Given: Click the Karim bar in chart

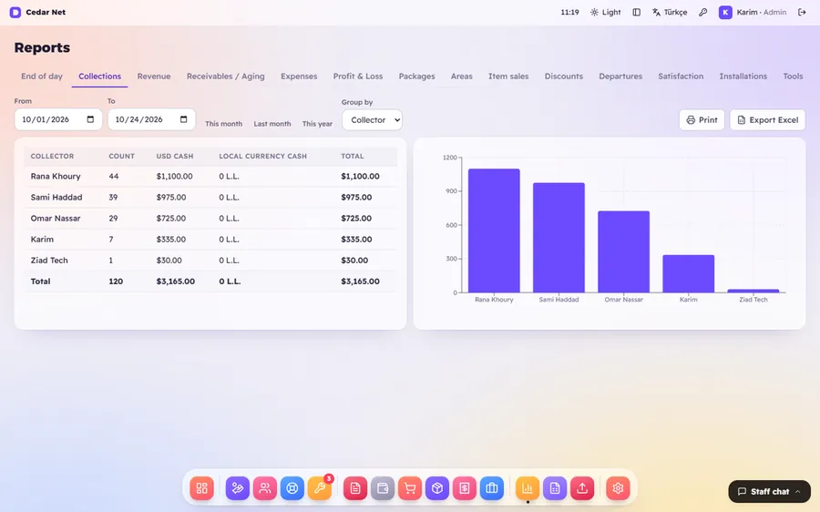Looking at the screenshot, I should point(688,273).
